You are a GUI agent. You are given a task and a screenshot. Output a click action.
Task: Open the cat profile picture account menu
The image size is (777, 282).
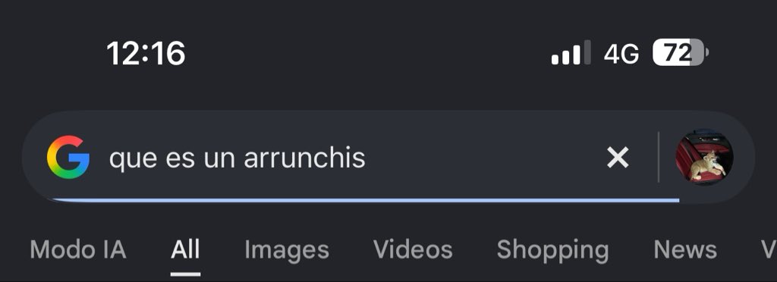coord(704,158)
